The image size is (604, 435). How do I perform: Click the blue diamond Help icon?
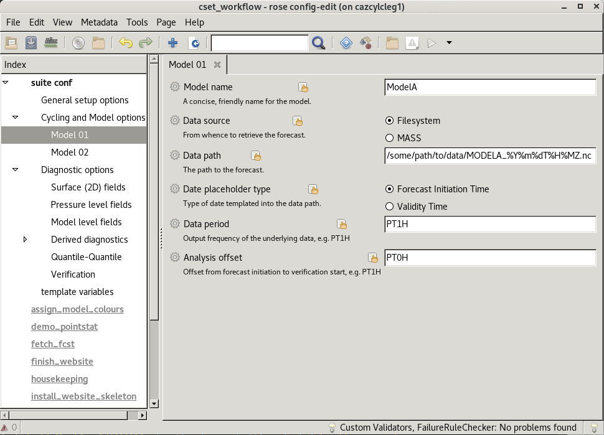coord(346,43)
